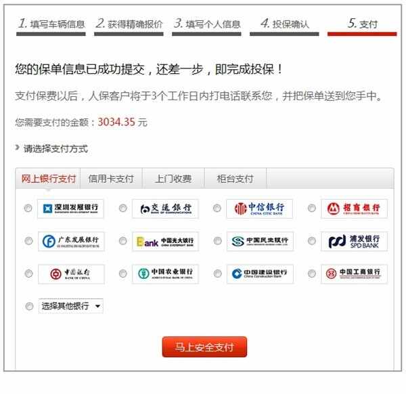Select radio button for Agricultural Bank of China

[x=123, y=273]
